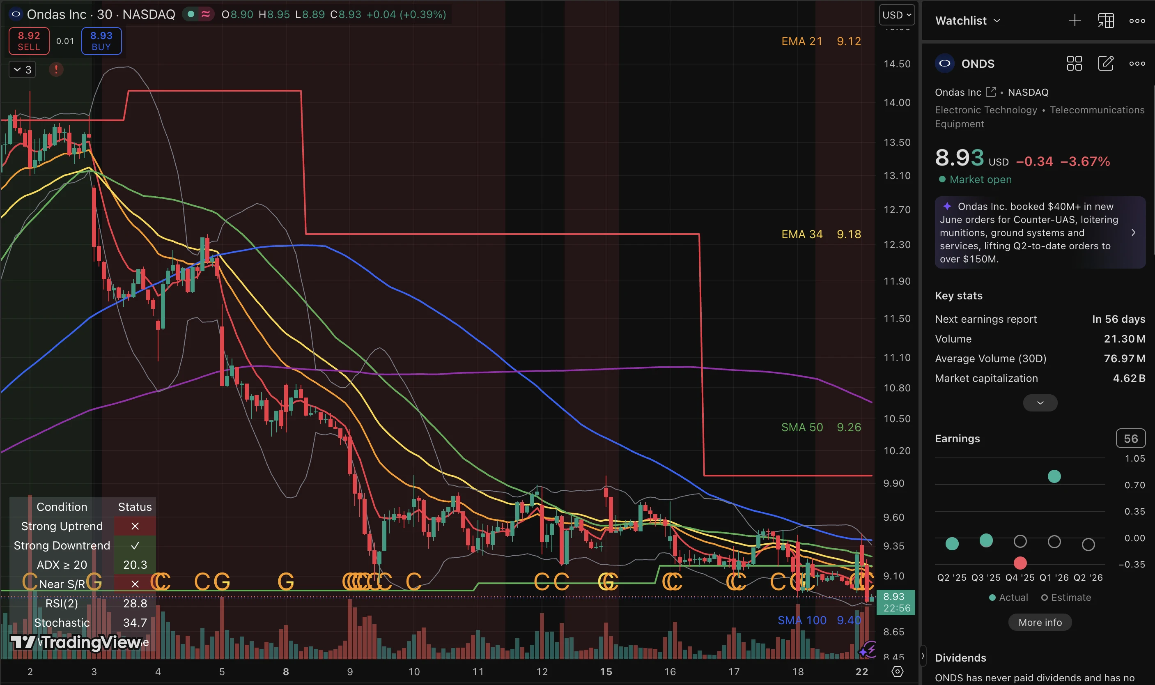This screenshot has height=685, width=1155.
Task: Expand more key stats chevron
Action: pyautogui.click(x=1040, y=403)
